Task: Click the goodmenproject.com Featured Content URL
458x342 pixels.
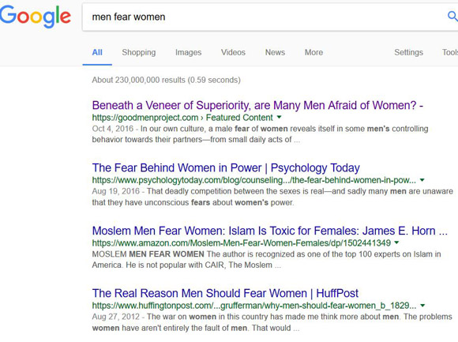Action: (x=182, y=118)
